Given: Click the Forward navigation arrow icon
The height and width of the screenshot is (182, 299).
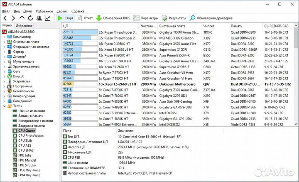Looking at the screenshot, I should click(x=13, y=18).
